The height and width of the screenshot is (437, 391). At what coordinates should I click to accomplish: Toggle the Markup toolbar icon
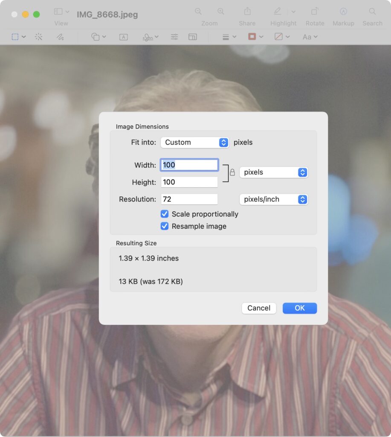click(x=343, y=12)
